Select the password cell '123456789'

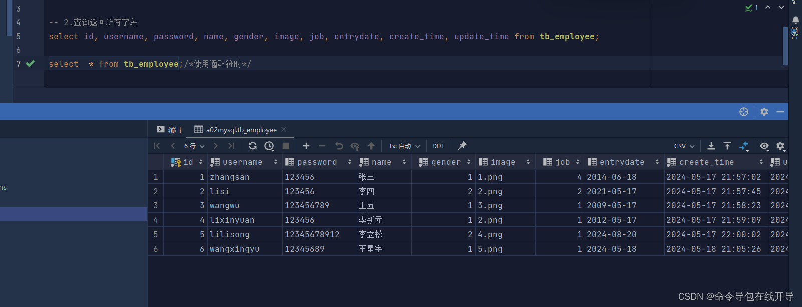coord(319,205)
